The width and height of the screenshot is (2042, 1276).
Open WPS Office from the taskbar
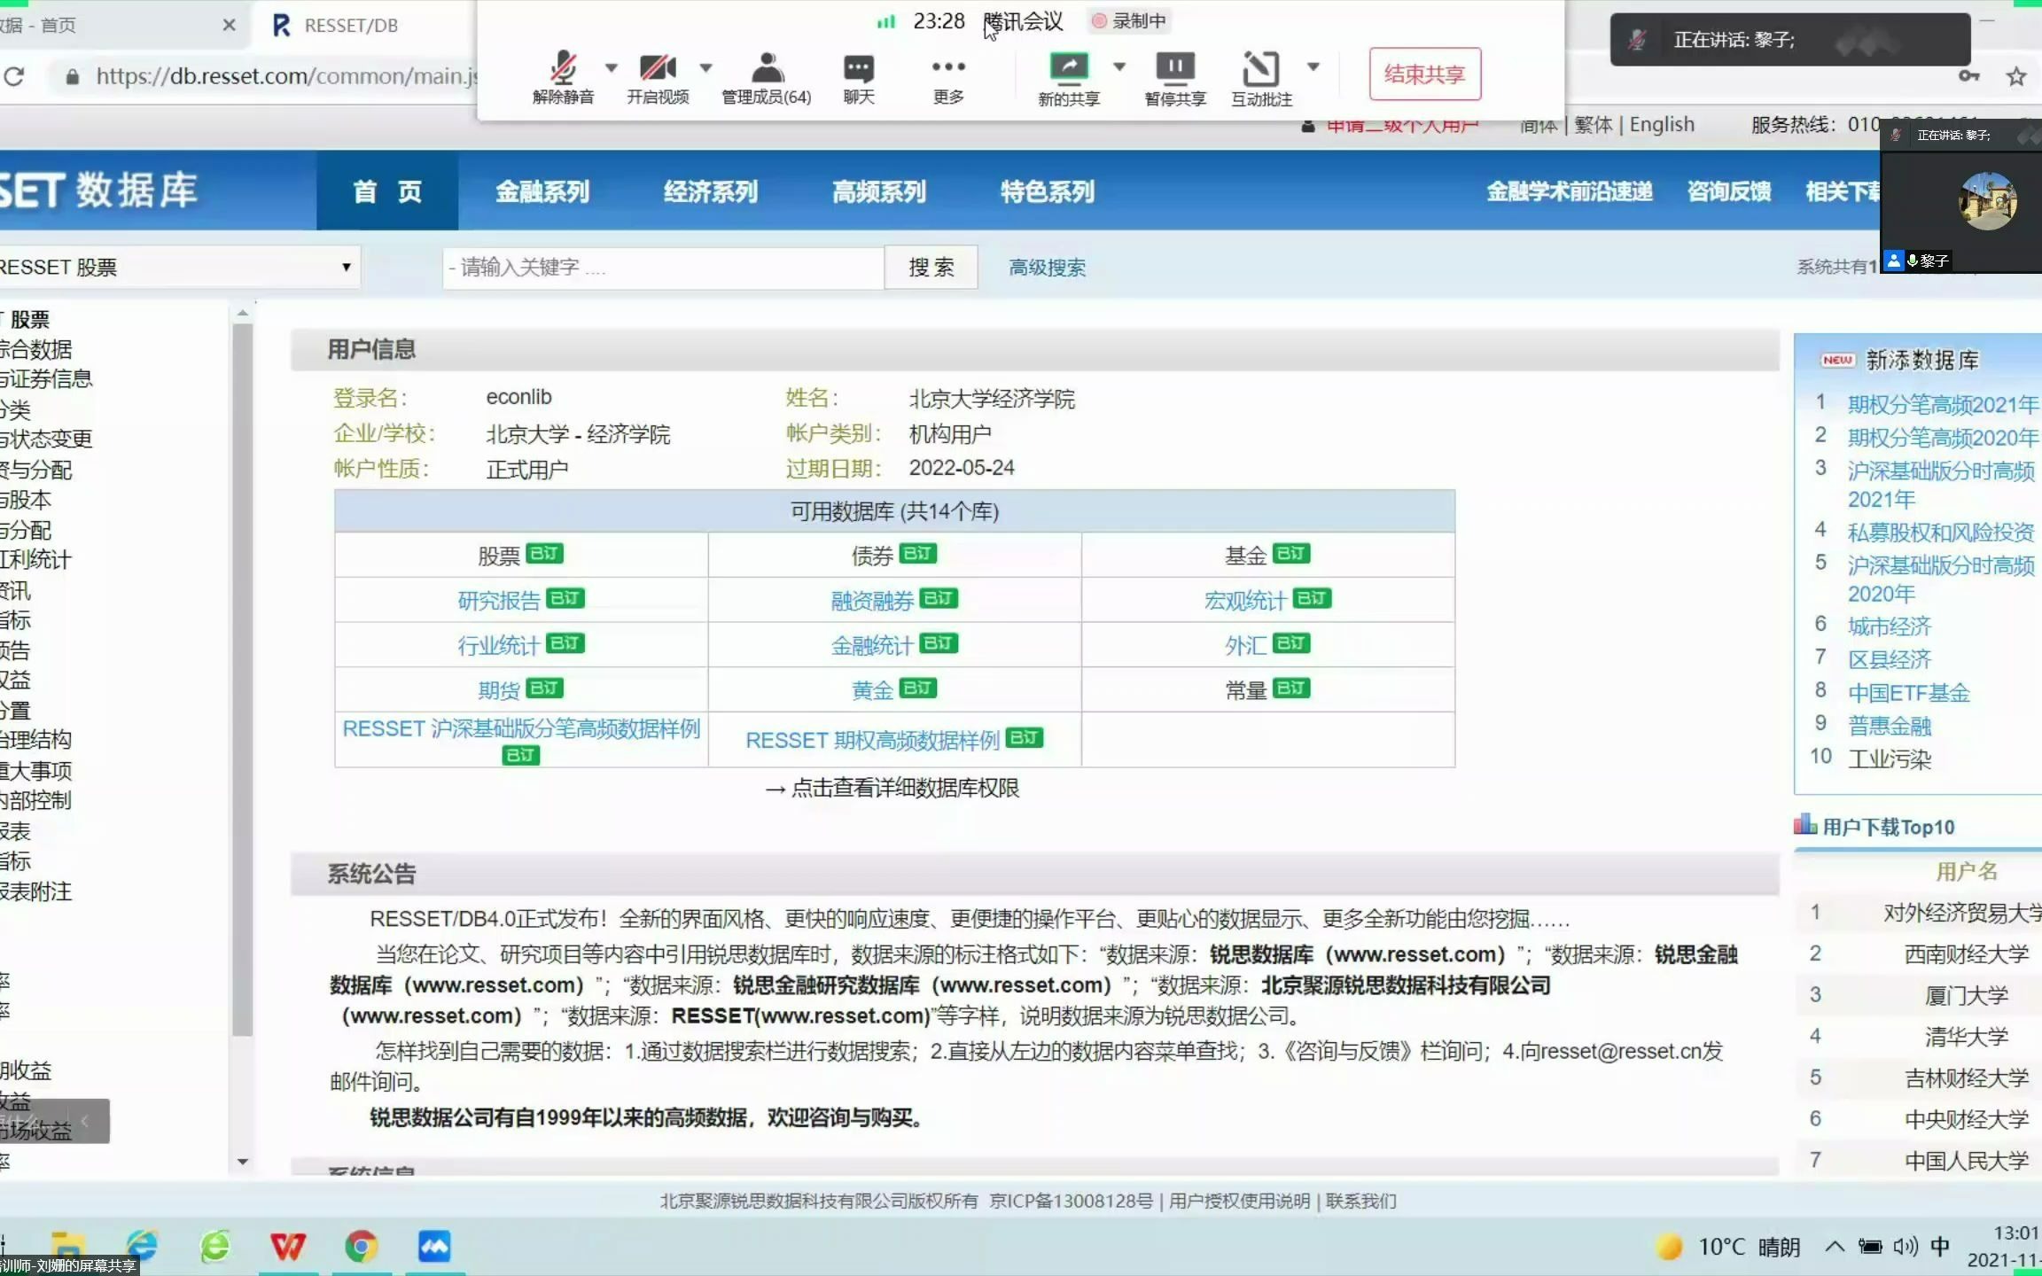(287, 1246)
